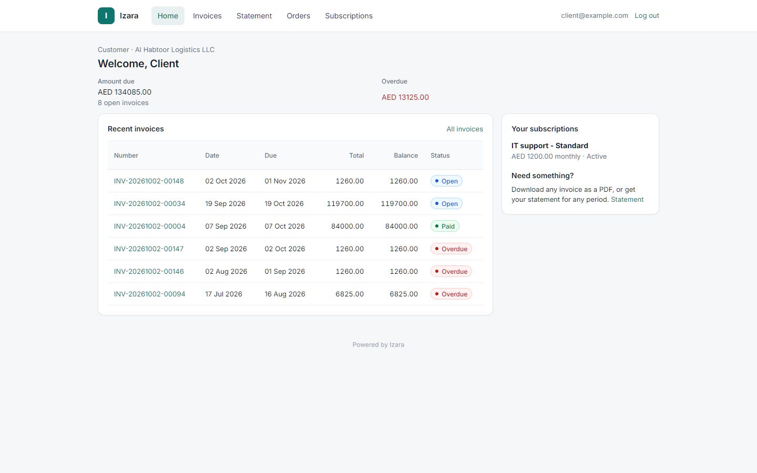Click the Total column header

[356, 156]
